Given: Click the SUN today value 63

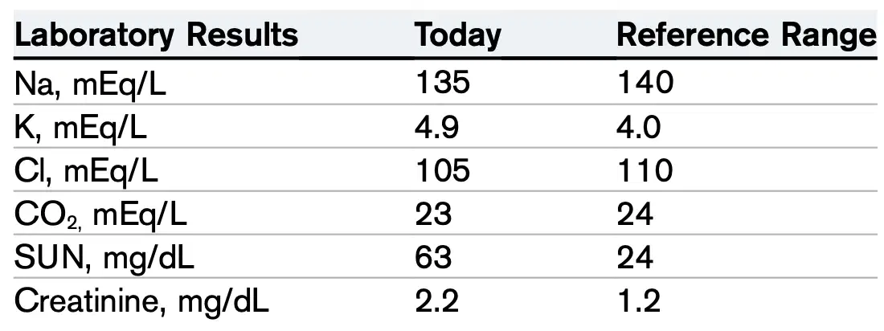Looking at the screenshot, I should 433,258.
